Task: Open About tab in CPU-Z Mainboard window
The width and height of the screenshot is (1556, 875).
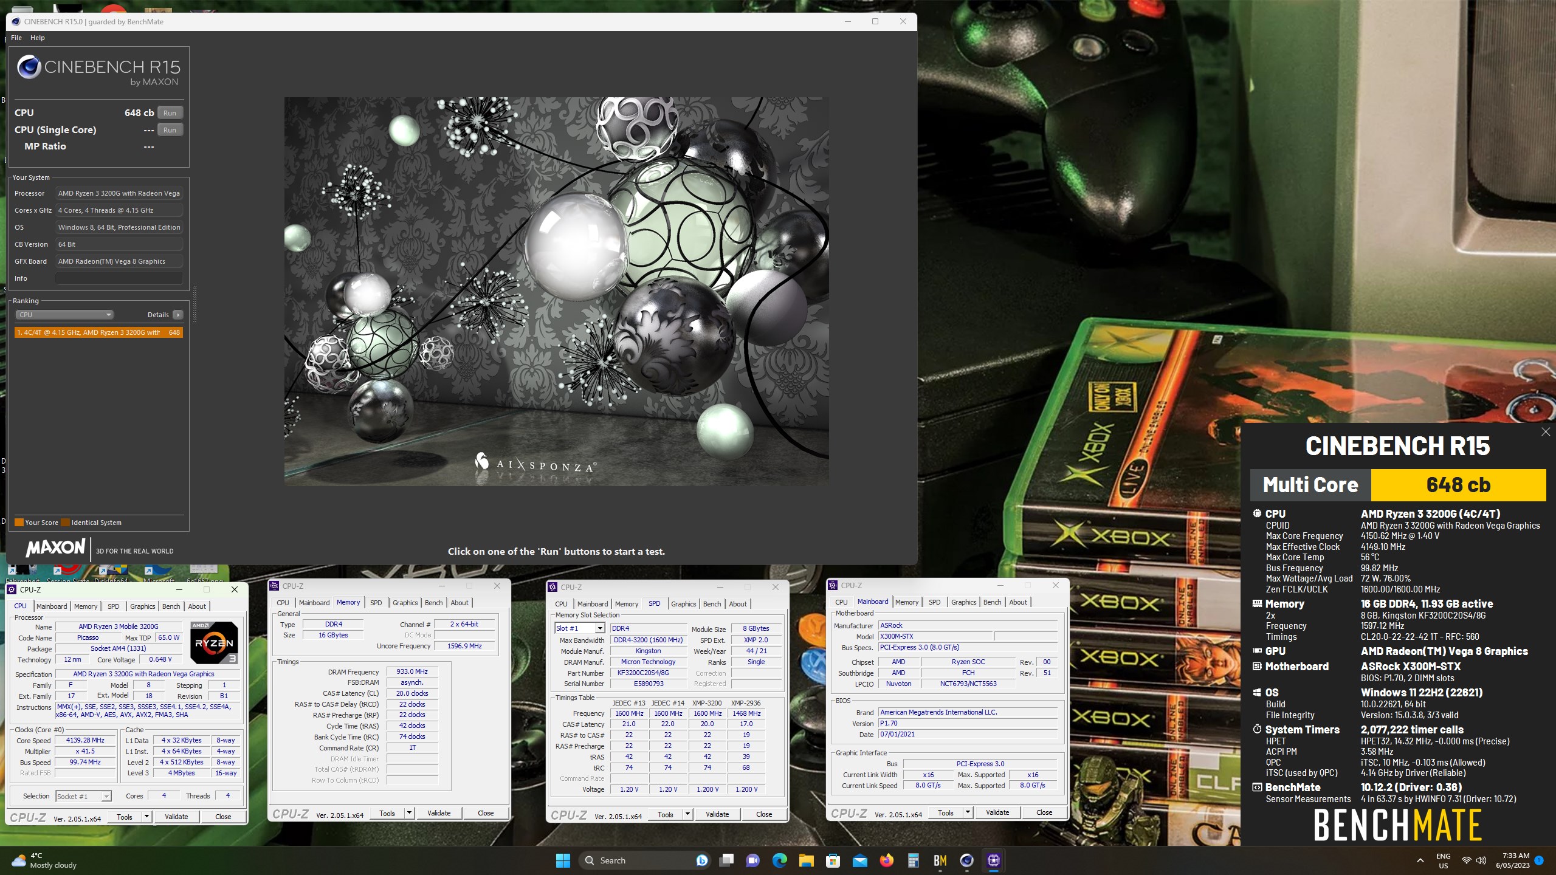Action: [x=1018, y=602]
